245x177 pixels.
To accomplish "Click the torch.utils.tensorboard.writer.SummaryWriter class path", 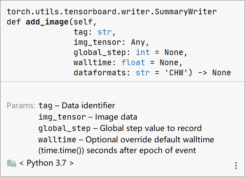I will [112, 12].
